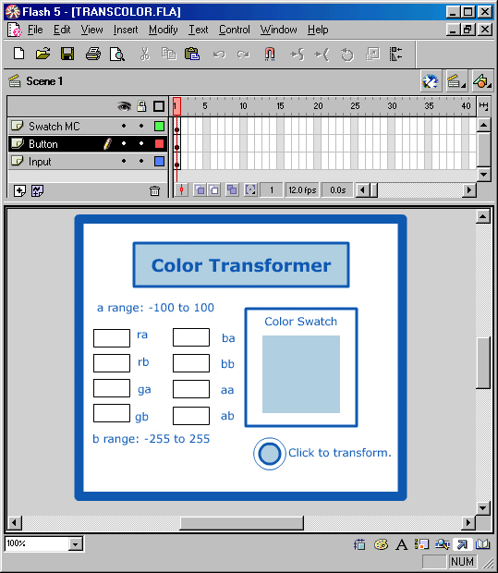Select the Input layer
The image size is (498, 573).
pos(88,161)
